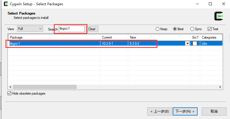
Task: Click into the Search field containing libgcc1
Action: (72, 29)
